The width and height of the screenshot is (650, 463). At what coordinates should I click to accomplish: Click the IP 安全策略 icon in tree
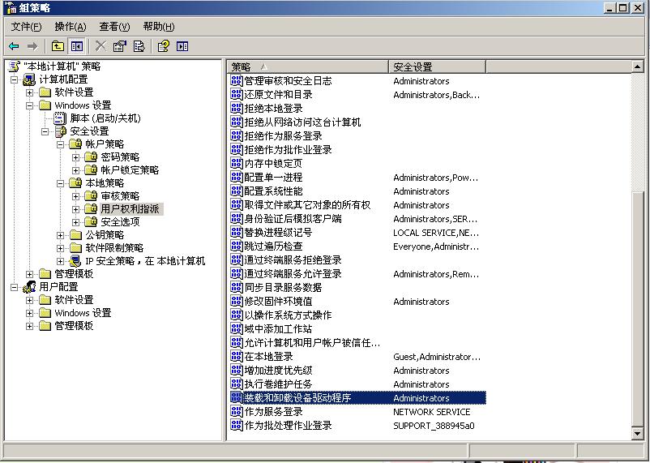pos(75,261)
